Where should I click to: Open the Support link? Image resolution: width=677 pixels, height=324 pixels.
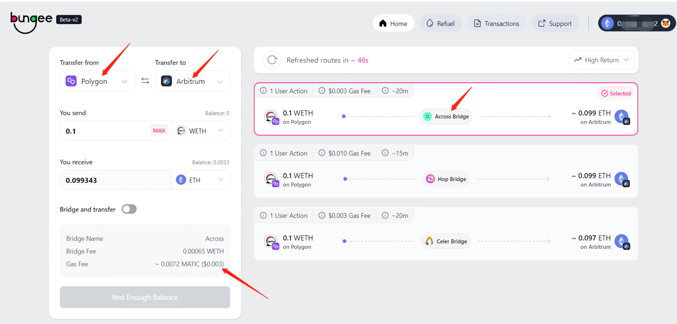[555, 23]
